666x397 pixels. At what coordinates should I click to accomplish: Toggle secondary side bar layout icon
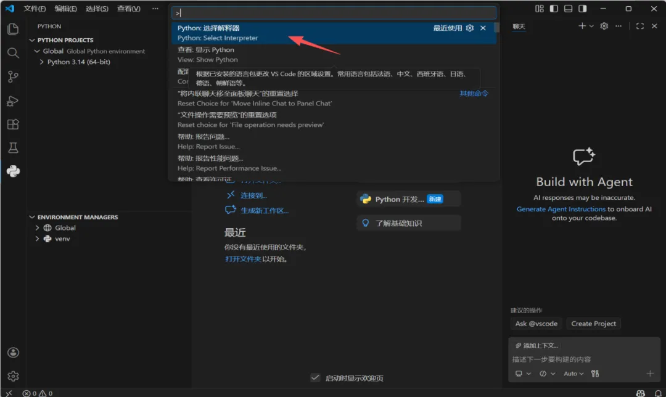coord(583,9)
